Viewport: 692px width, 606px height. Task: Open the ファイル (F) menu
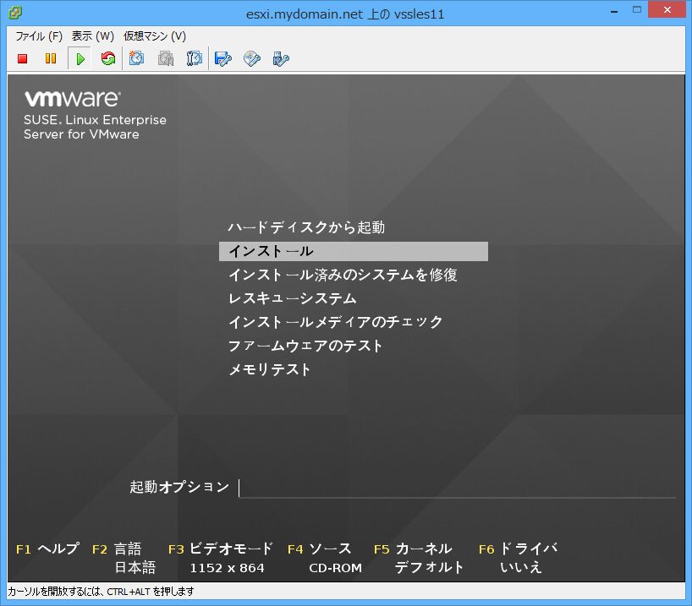pyautogui.click(x=39, y=36)
